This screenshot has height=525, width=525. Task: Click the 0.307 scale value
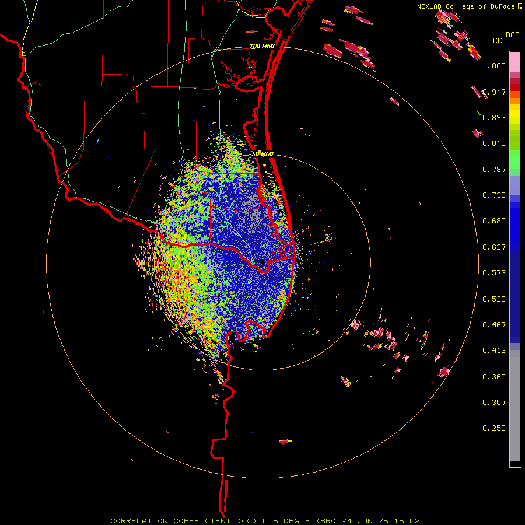click(x=494, y=402)
